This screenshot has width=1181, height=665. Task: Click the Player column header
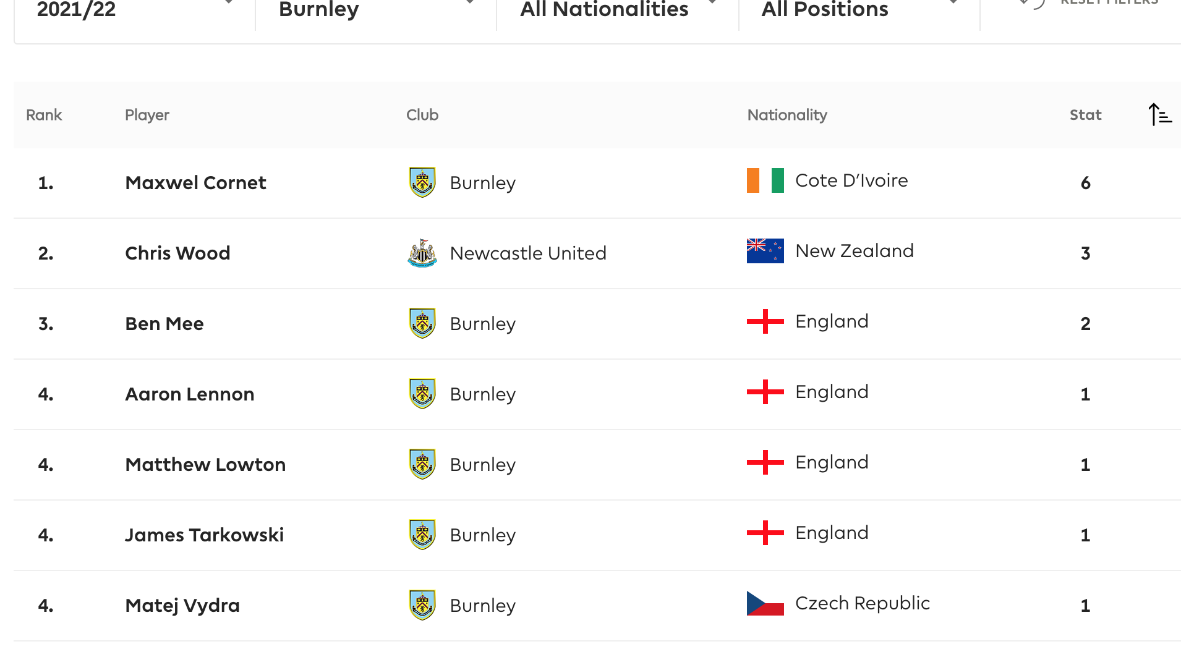pos(147,115)
